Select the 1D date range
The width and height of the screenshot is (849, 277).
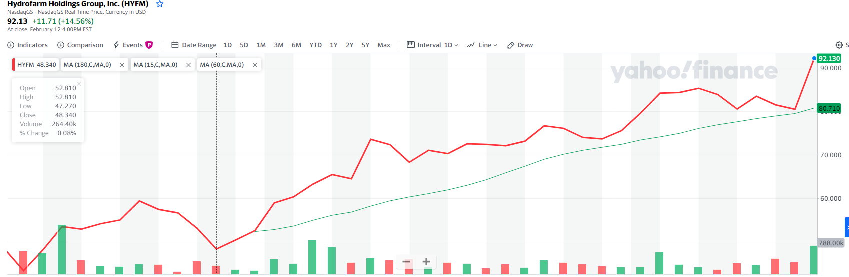[228, 45]
